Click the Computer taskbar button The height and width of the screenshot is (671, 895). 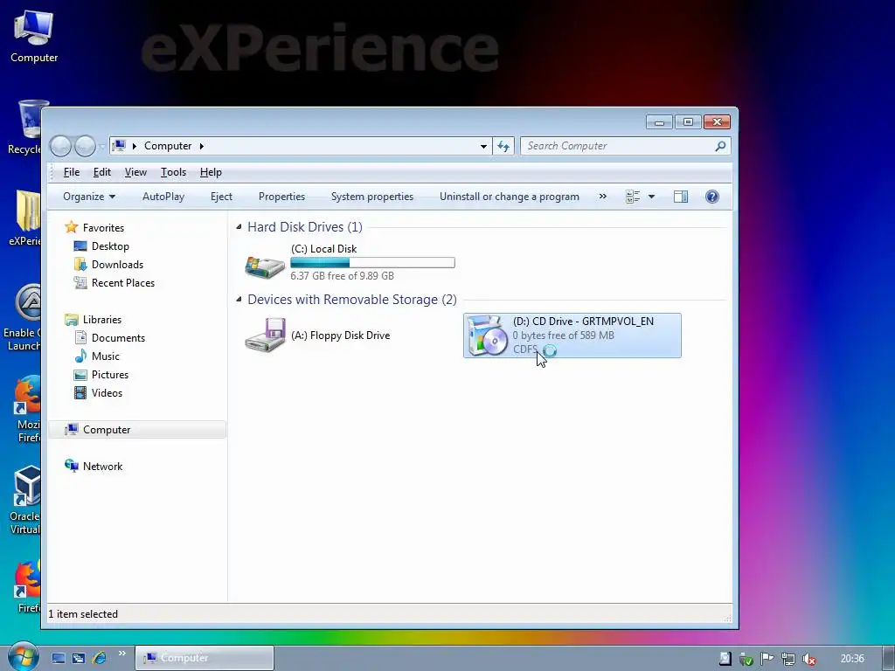pyautogui.click(x=205, y=658)
